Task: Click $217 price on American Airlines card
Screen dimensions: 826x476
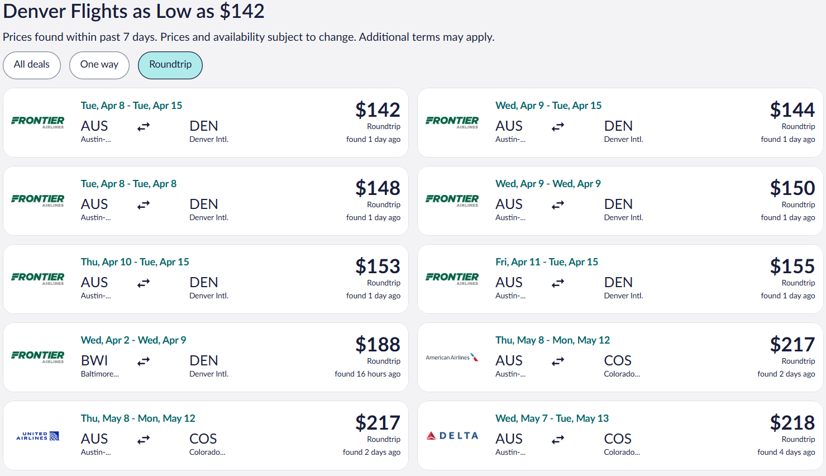Action: [792, 345]
